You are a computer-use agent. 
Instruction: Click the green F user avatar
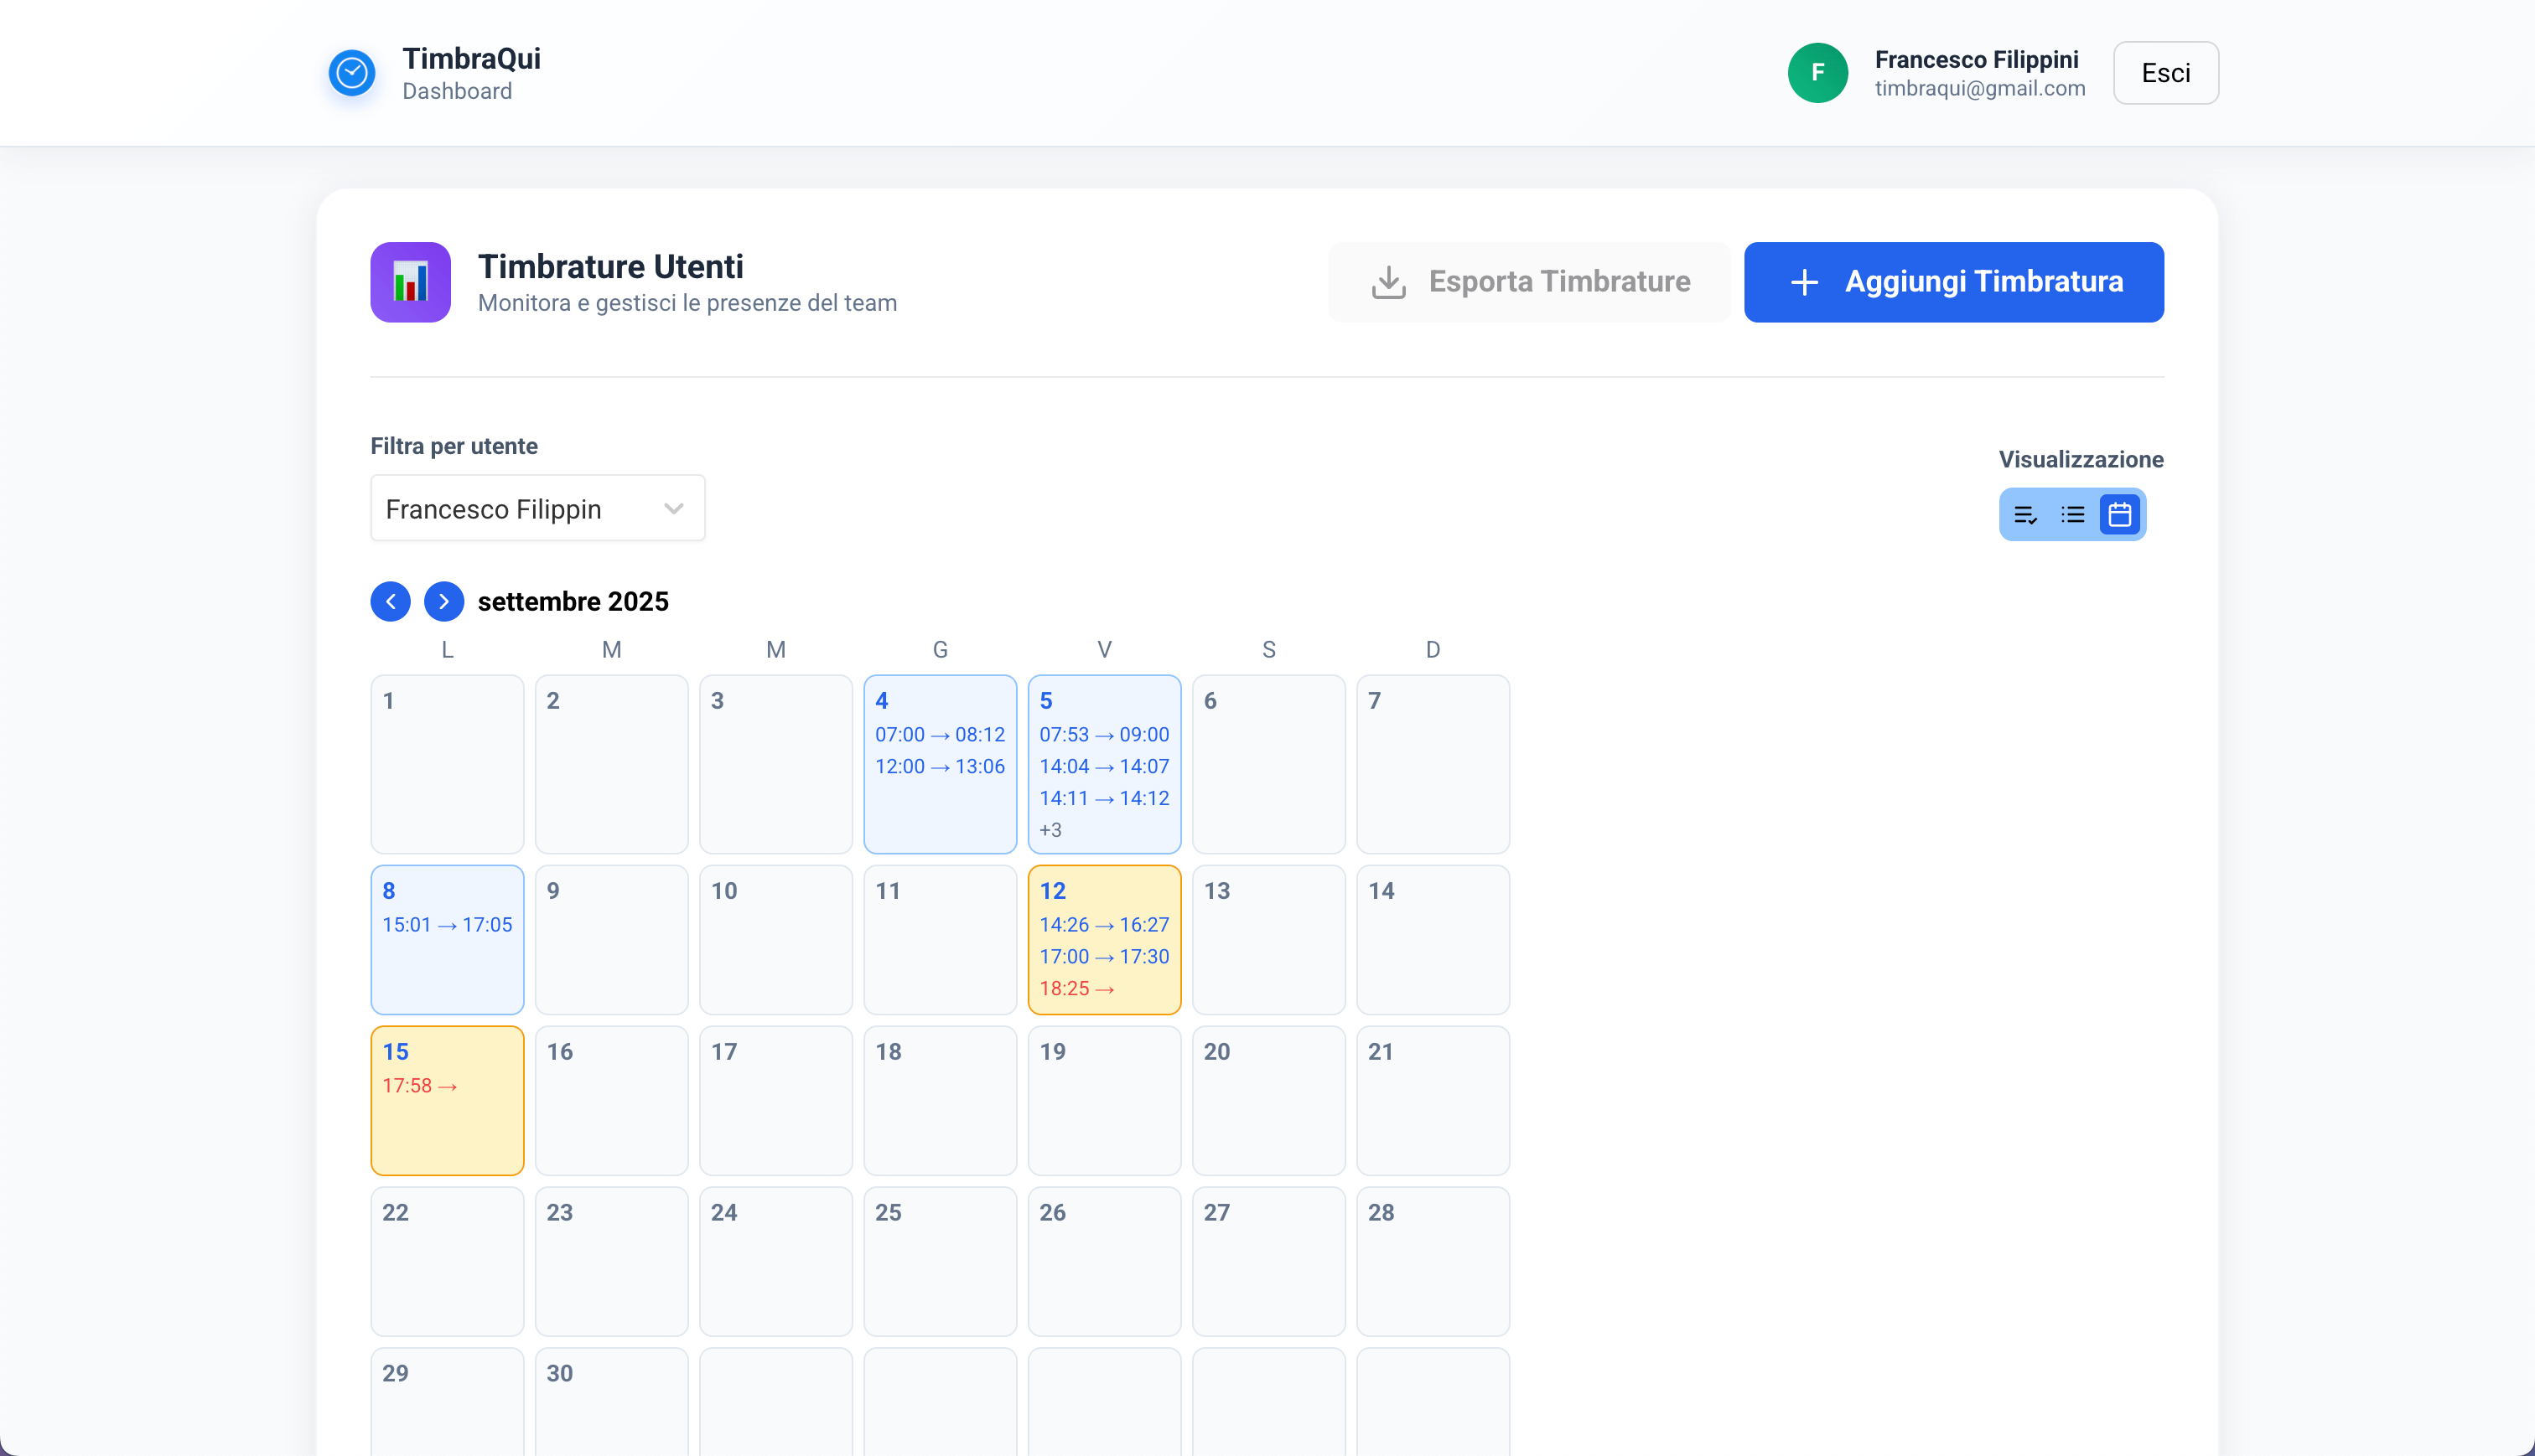pyautogui.click(x=1817, y=73)
